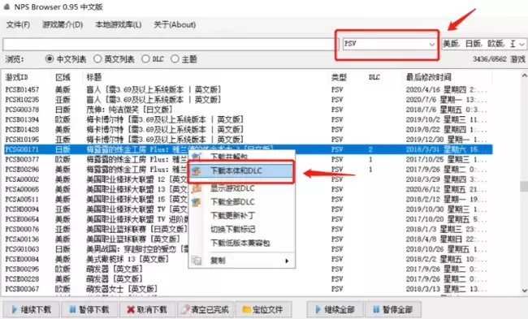This screenshot has width=528, height=319.
Task: Click the 清空已完成 button
Action: (206, 309)
